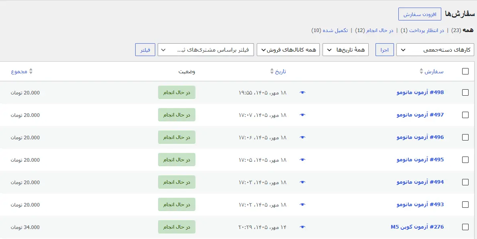Tick the select-all checkbox in header
The height and width of the screenshot is (239, 477).
tap(465, 71)
